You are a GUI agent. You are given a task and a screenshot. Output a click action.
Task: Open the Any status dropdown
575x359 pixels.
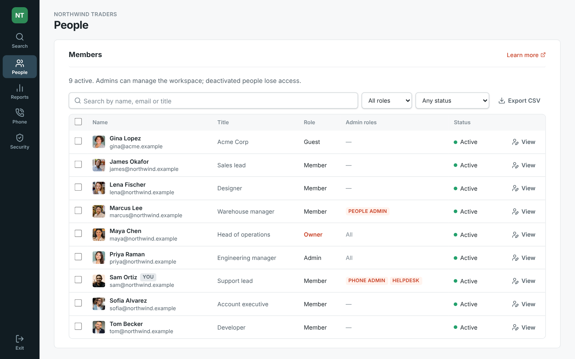point(452,101)
